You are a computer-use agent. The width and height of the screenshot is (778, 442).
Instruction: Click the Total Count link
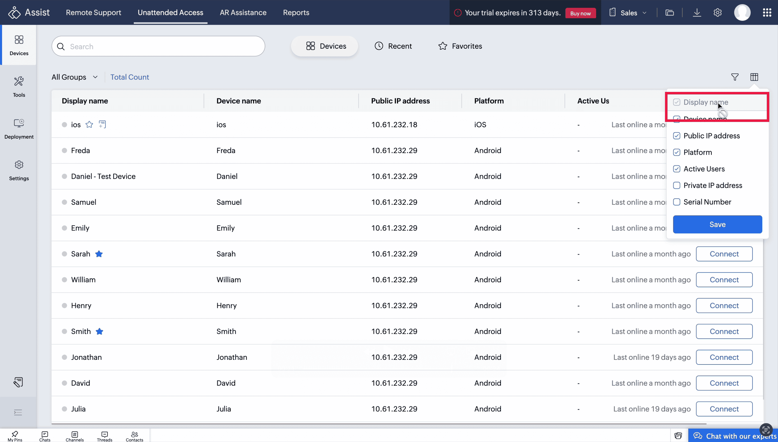[129, 77]
